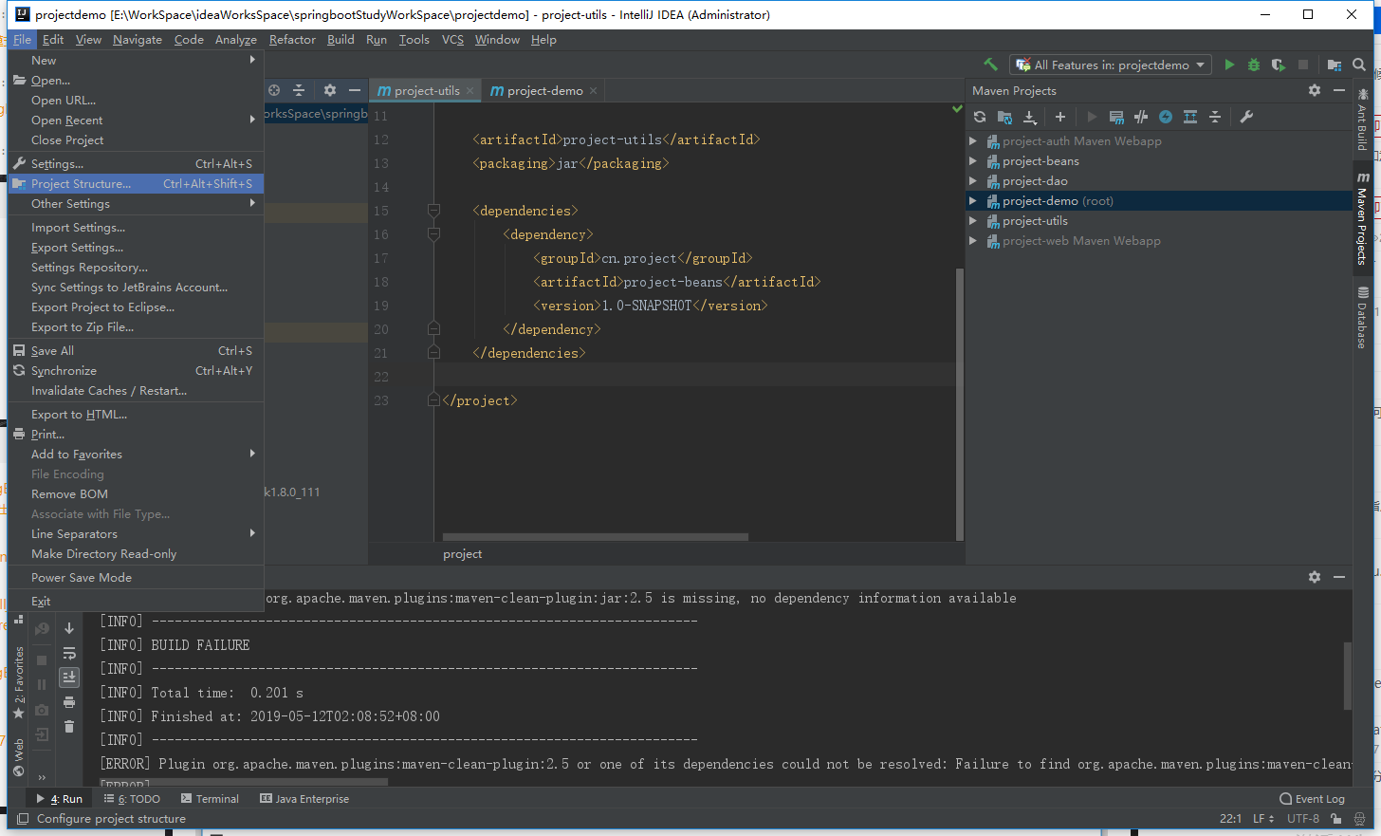Expand the project-utils Maven tree node
The image size is (1381, 836).
(973, 221)
